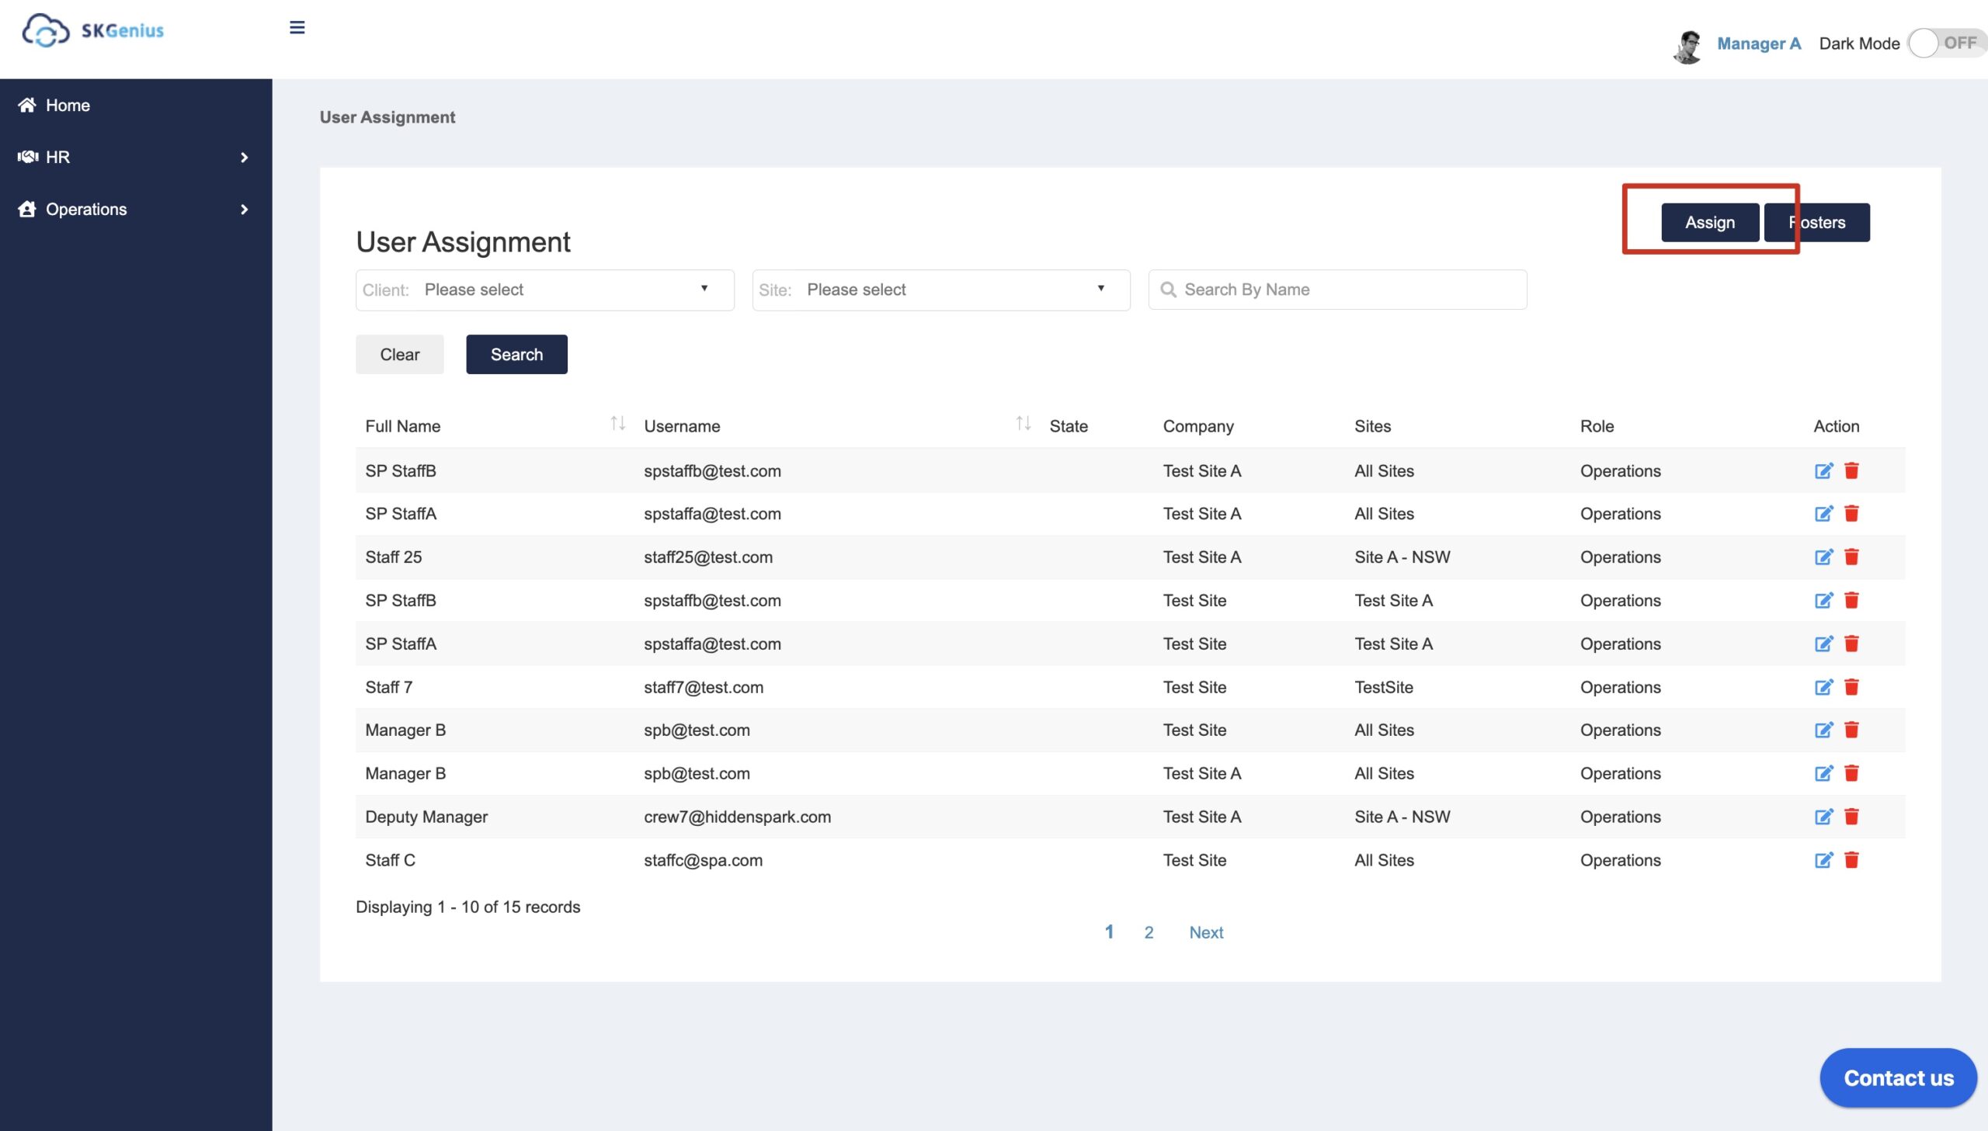This screenshot has width=1988, height=1131.
Task: Click the SKGenius cloud logo
Action: click(47, 31)
